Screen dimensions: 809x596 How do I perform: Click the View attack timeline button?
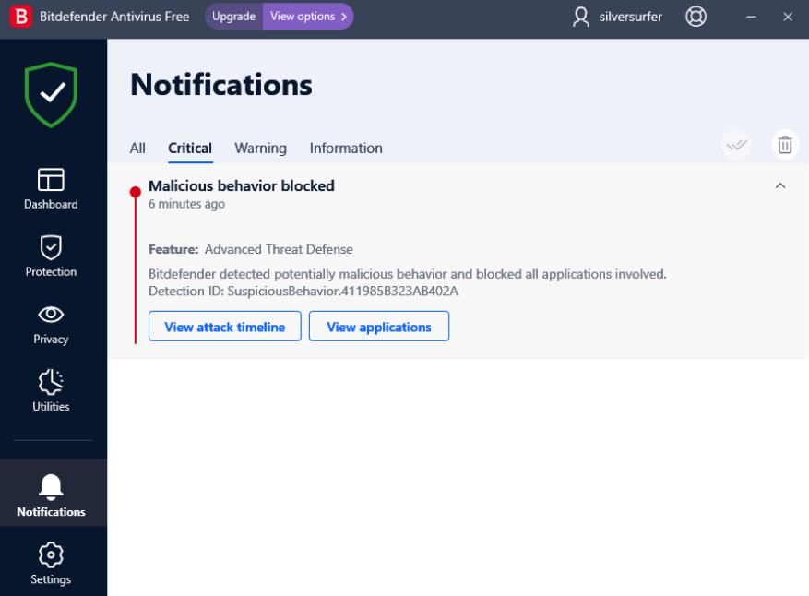pos(225,327)
